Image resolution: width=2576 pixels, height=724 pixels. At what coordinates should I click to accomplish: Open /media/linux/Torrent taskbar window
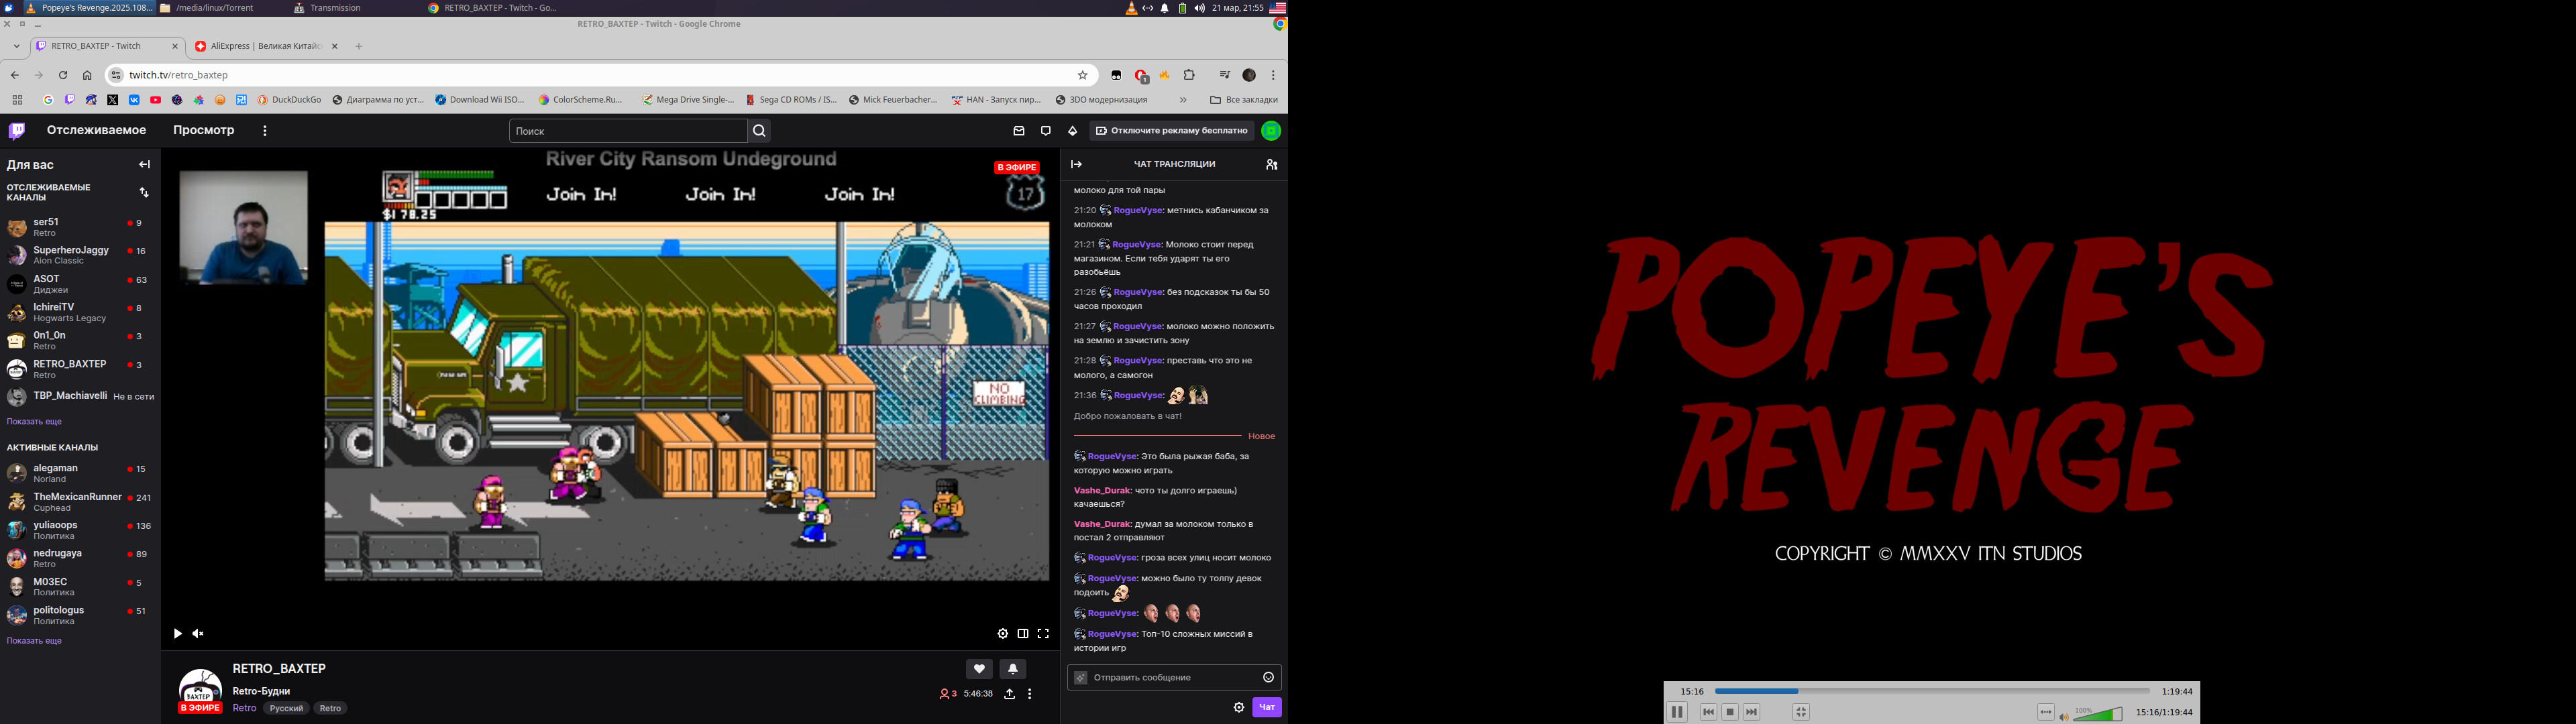[x=207, y=8]
